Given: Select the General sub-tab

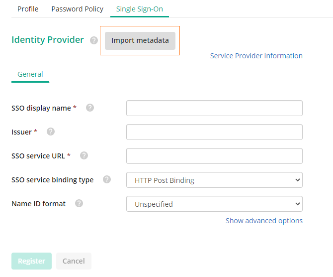Looking at the screenshot, I should (x=30, y=74).
